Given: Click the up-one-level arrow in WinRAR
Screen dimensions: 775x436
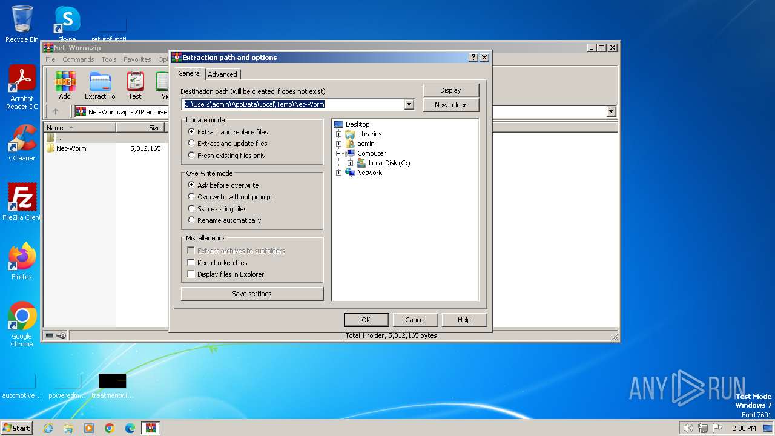Looking at the screenshot, I should [56, 111].
